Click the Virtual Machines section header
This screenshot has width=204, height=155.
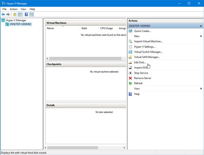(x=86, y=23)
